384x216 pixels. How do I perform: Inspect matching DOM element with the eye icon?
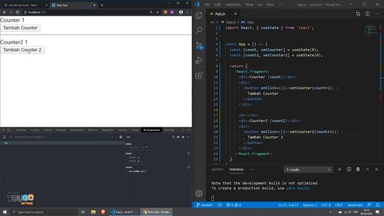[x=178, y=137]
